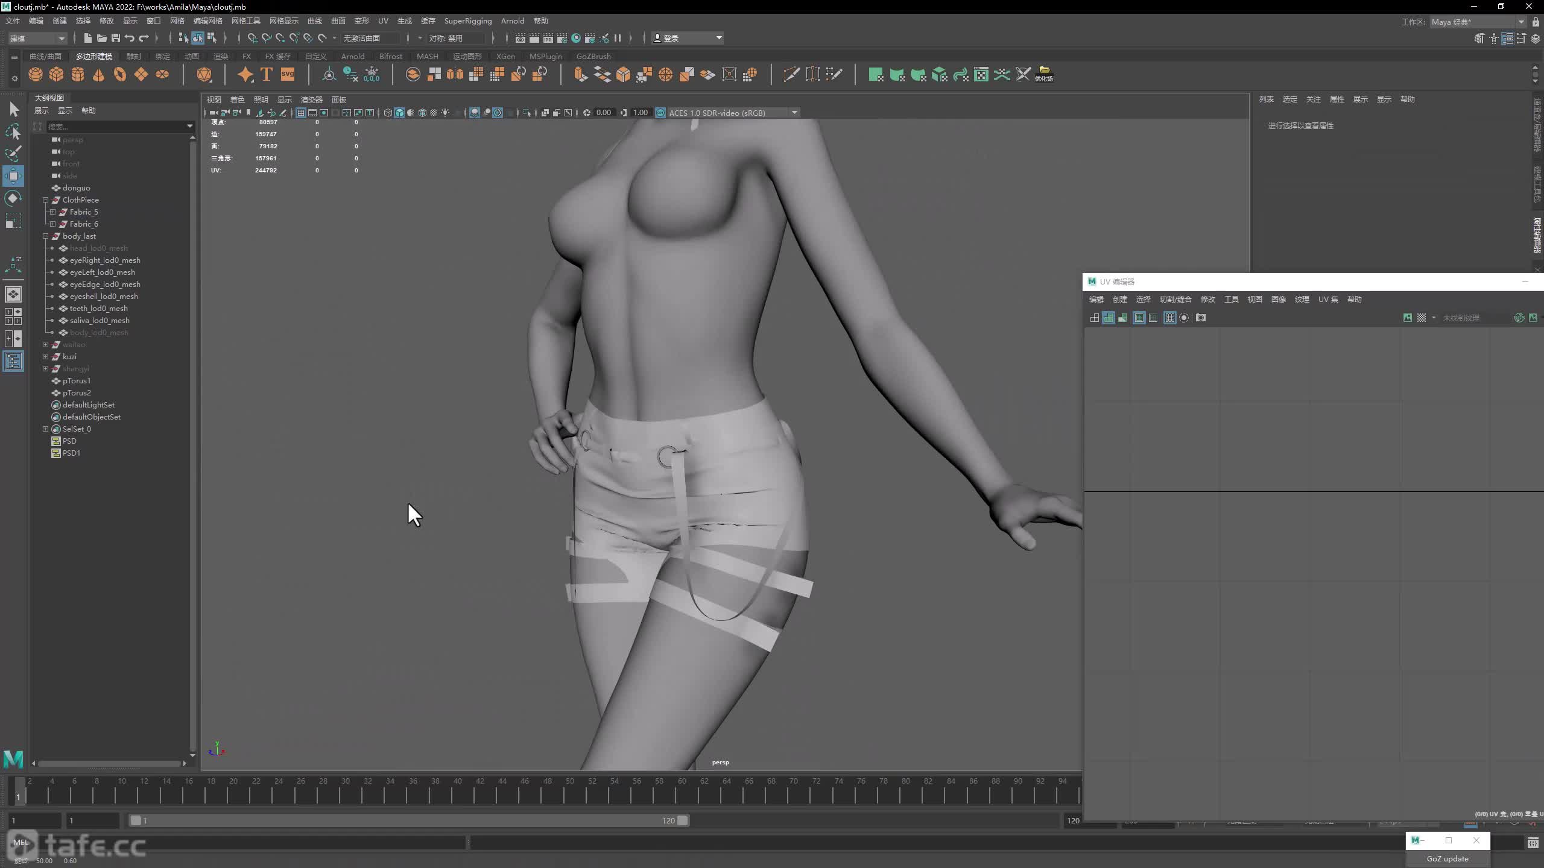Click the SVG import shelf icon
The height and width of the screenshot is (868, 1544).
click(x=288, y=74)
